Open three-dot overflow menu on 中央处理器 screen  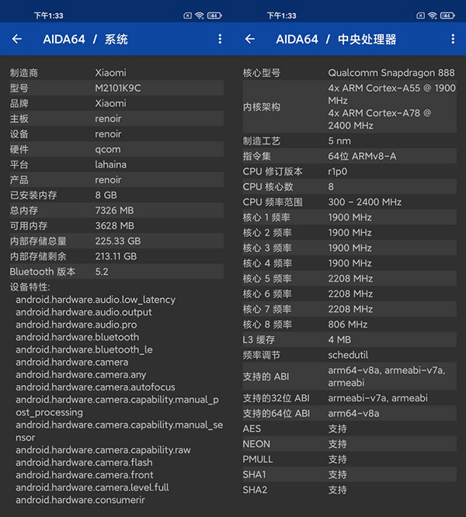453,39
